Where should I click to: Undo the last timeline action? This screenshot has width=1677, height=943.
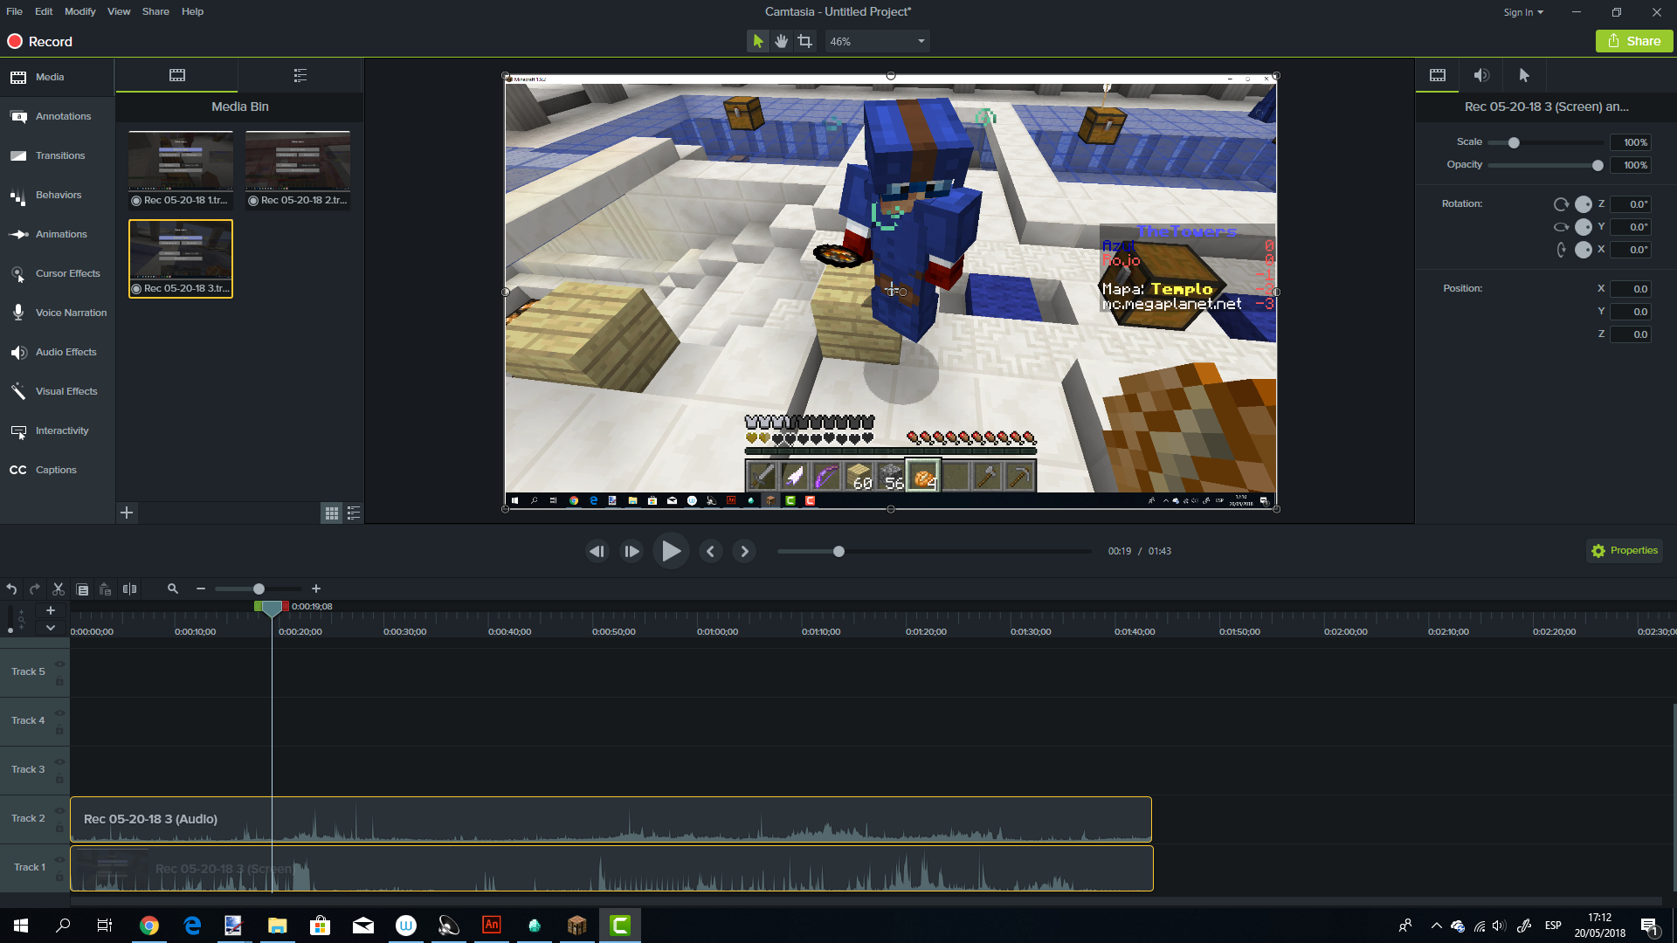click(11, 589)
